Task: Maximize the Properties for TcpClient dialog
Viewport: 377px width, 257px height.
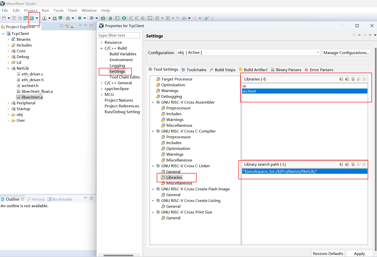Action: [x=357, y=26]
